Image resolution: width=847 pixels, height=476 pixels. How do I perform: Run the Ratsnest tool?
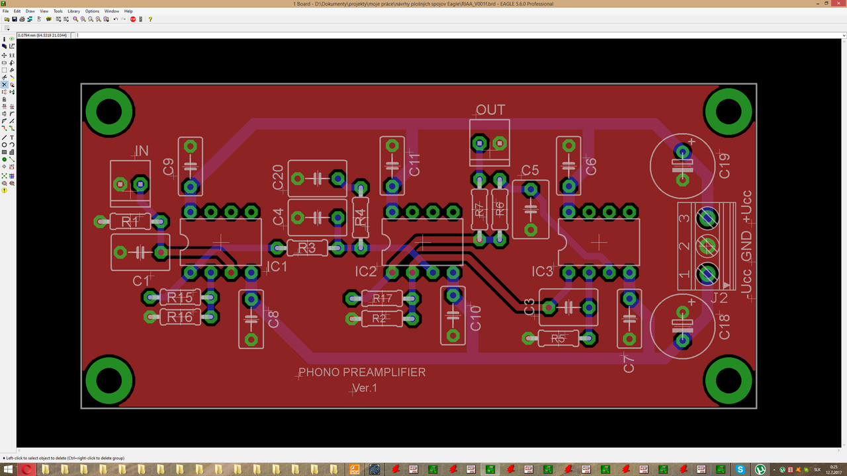5,176
